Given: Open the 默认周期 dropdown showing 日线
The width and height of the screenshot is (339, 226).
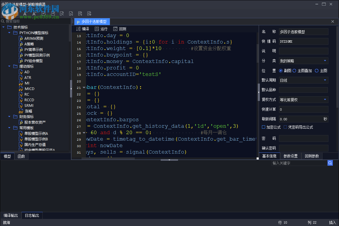Looking at the screenshot, I should pos(303,80).
